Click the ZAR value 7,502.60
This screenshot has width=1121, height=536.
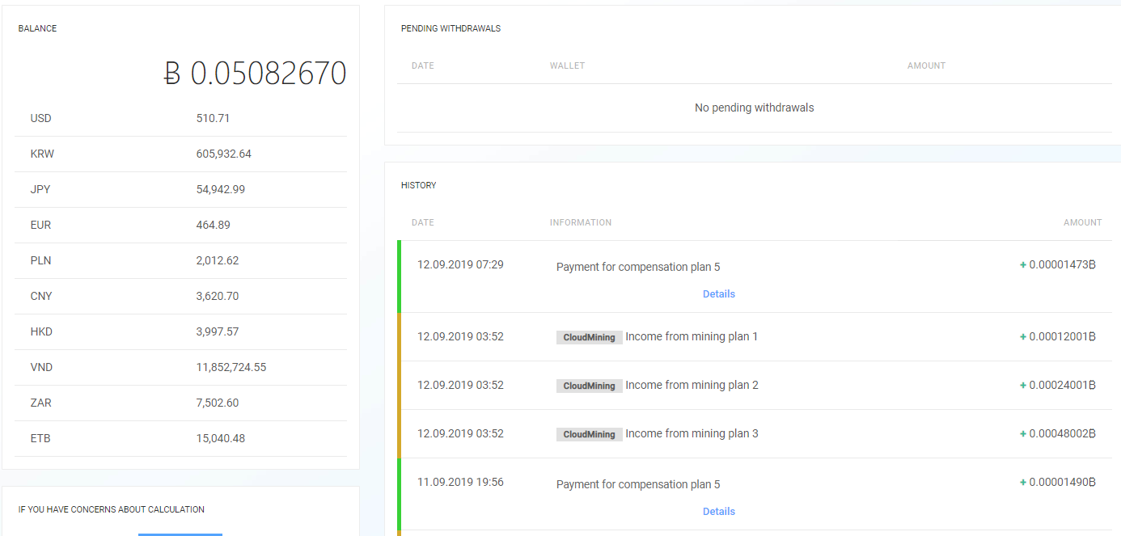(217, 403)
